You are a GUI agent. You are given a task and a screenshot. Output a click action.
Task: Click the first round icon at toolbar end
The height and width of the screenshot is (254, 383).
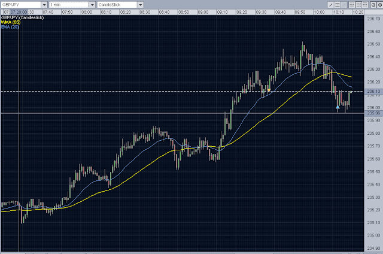(373, 5)
